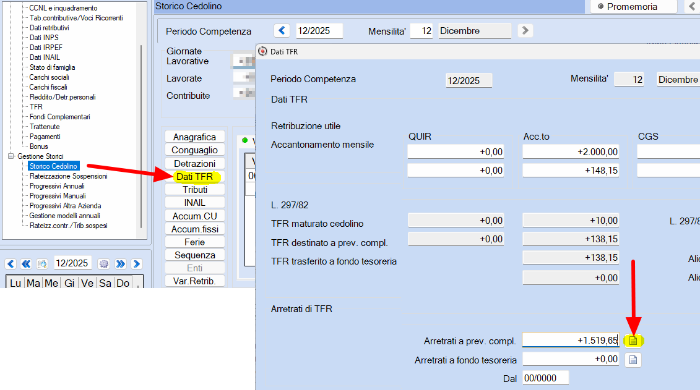
Task: Click the grey next-period arrow after Dicembre
Action: (525, 30)
